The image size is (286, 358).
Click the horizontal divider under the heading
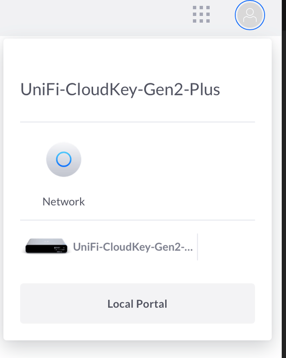137,122
